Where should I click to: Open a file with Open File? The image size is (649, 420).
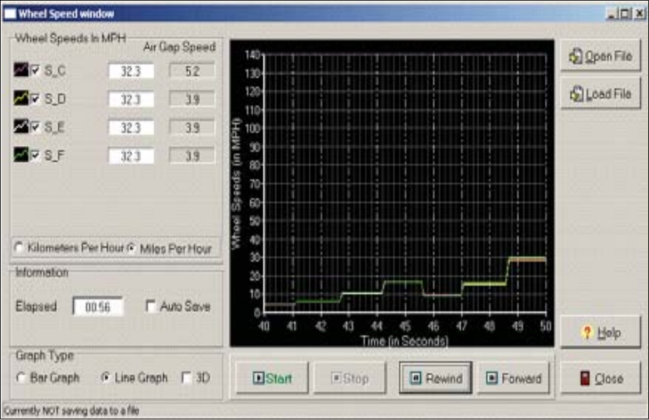[600, 56]
